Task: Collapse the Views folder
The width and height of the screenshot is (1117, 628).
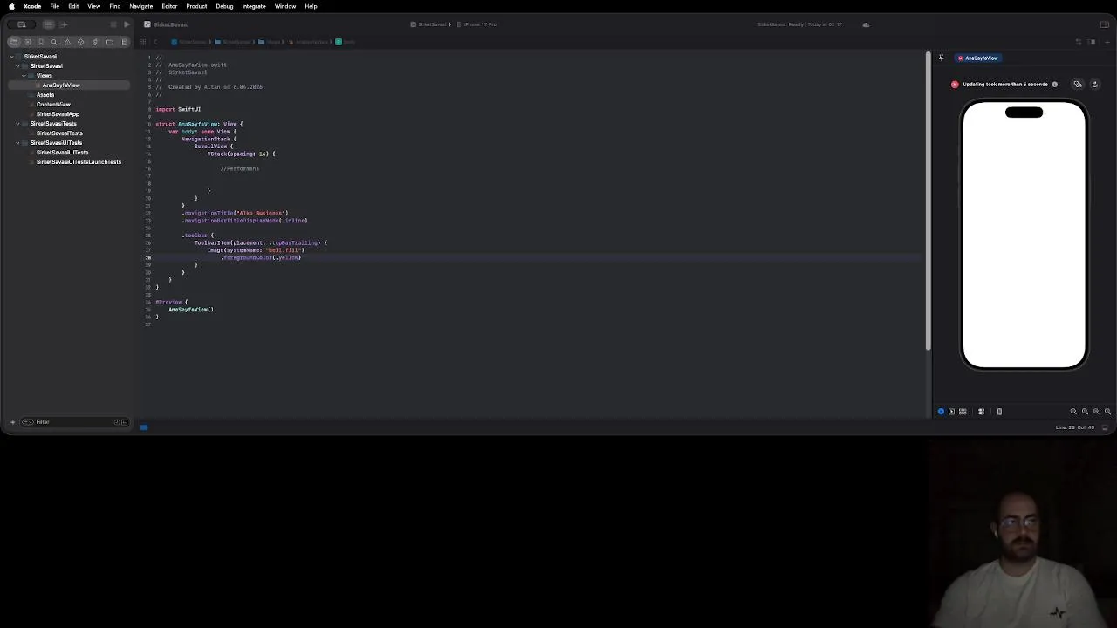Action: (x=24, y=76)
